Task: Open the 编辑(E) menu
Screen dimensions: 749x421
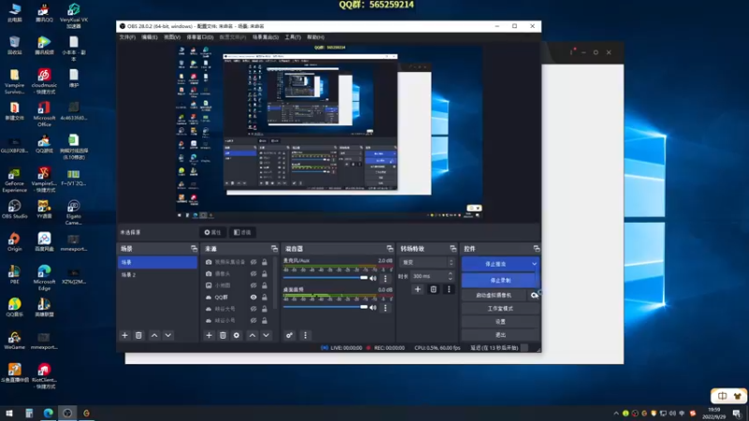Action: pos(149,37)
